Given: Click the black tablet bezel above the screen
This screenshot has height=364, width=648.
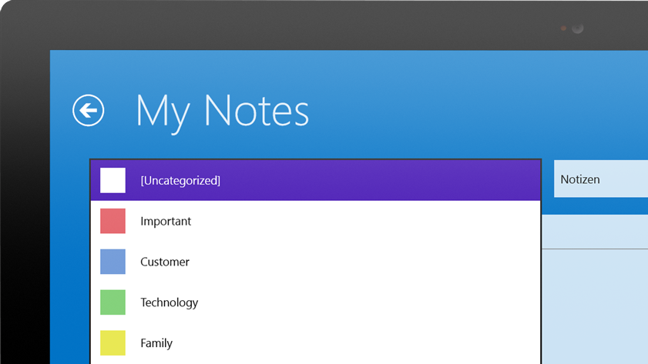Looking at the screenshot, I should coord(308,23).
